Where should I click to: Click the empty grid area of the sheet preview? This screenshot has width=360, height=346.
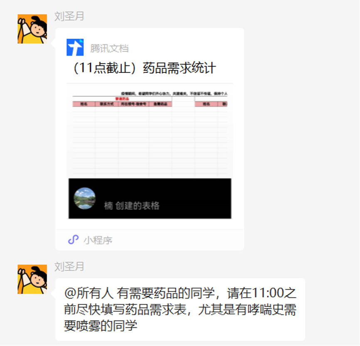150,142
